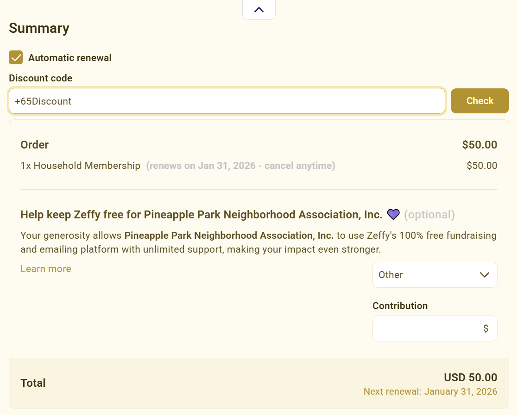
Task: Click the renewal date note in grey
Action: (x=240, y=166)
